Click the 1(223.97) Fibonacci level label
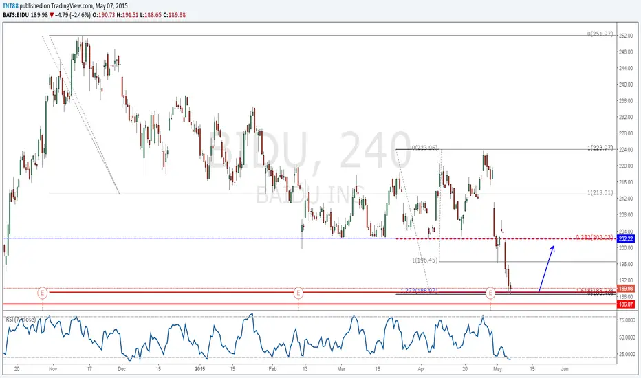Screen dimensions: 641x378 tap(600, 148)
